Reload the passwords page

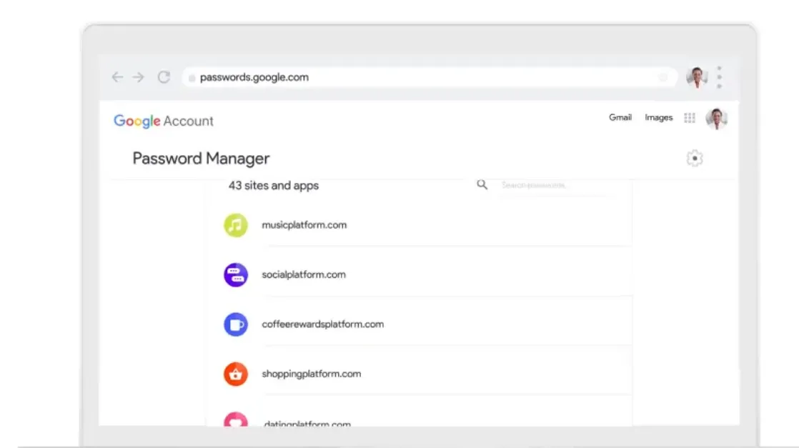(164, 77)
